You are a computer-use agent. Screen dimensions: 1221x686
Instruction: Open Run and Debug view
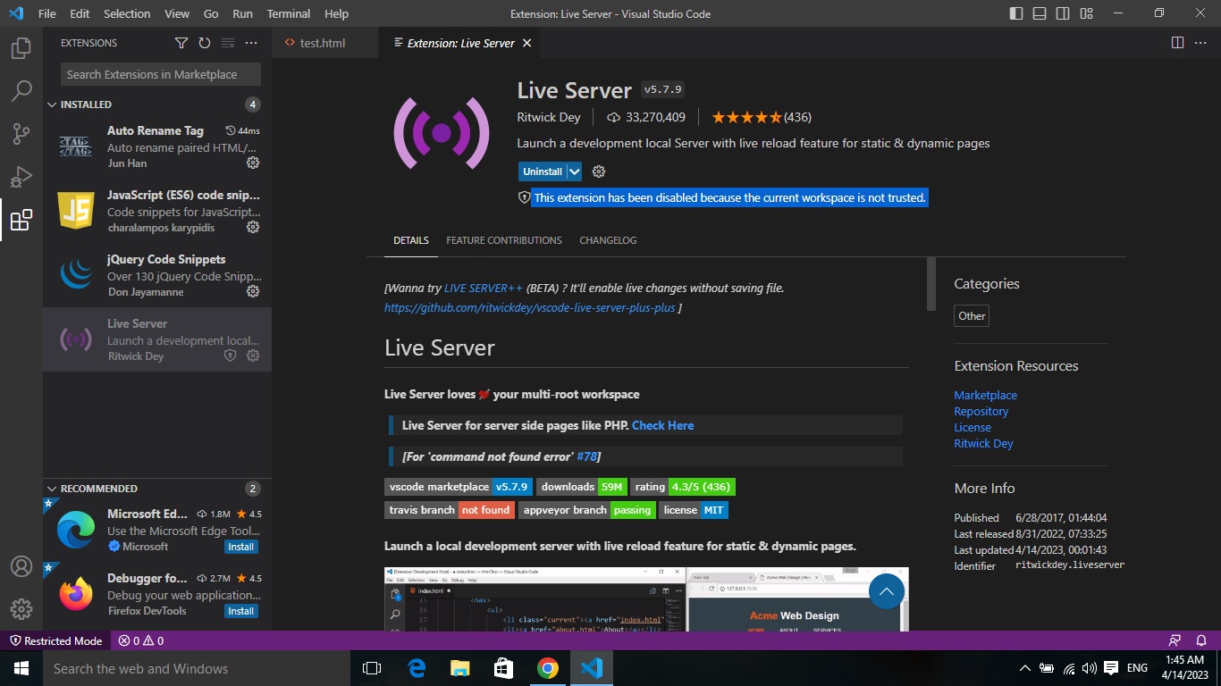21,177
